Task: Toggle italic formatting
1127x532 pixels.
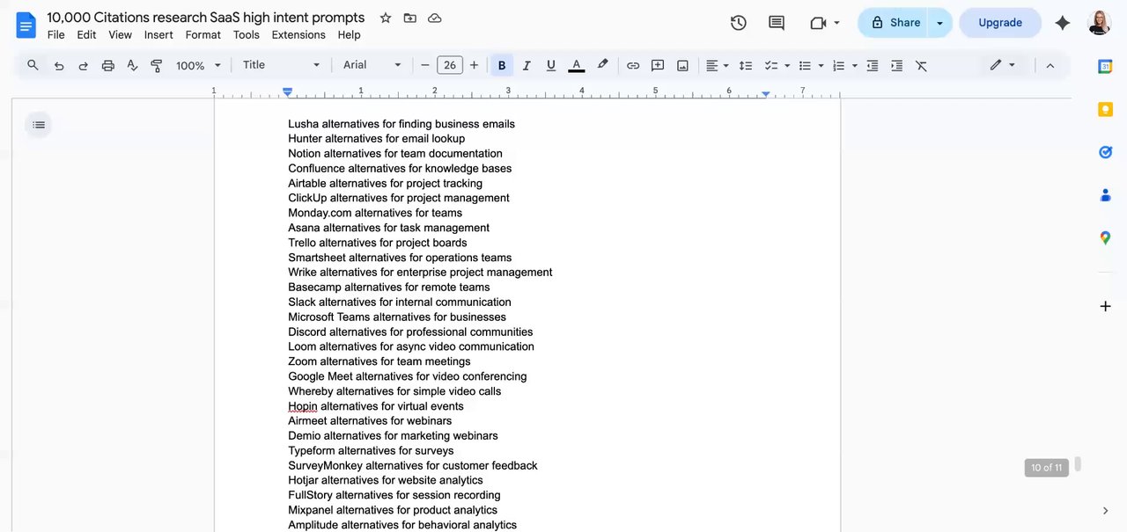Action: [527, 65]
